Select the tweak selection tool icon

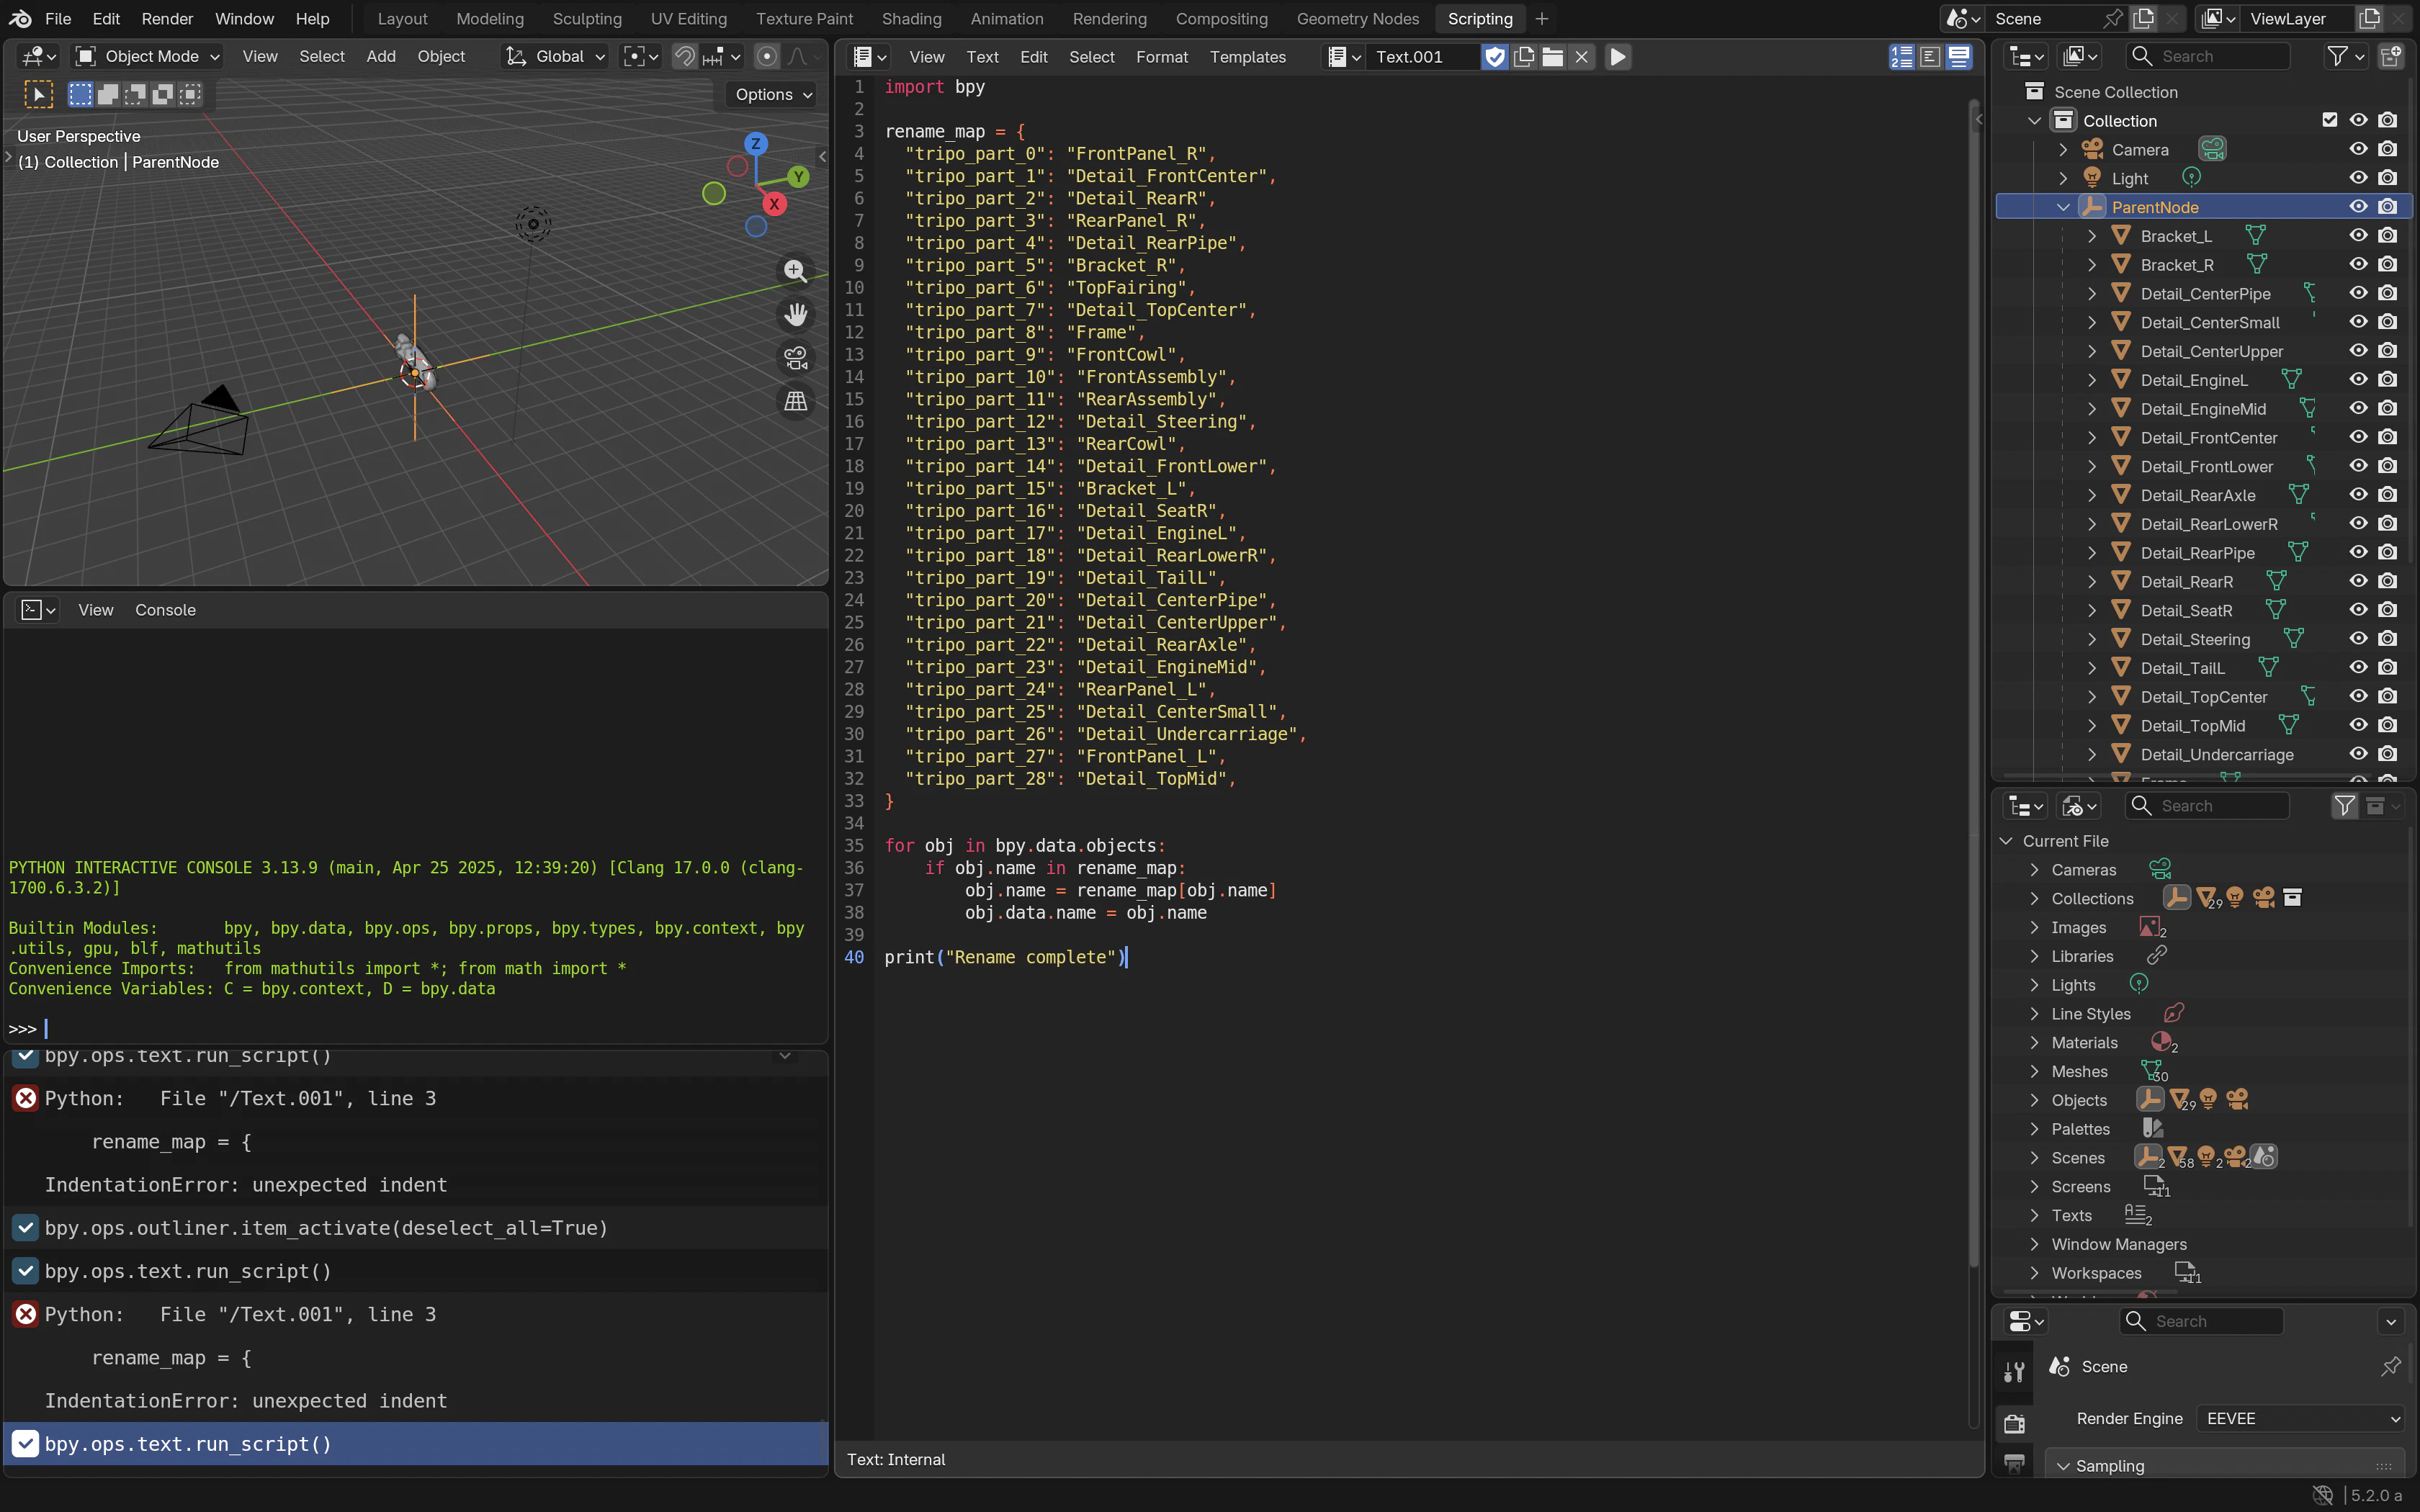tap(38, 94)
